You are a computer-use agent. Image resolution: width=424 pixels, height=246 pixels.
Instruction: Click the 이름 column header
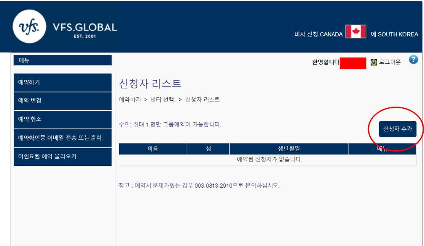153,149
